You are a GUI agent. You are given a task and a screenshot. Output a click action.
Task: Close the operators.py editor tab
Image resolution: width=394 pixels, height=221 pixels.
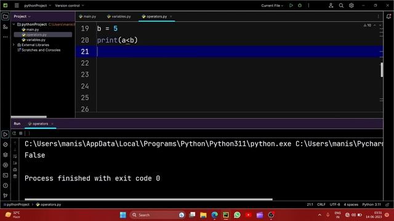(x=171, y=17)
